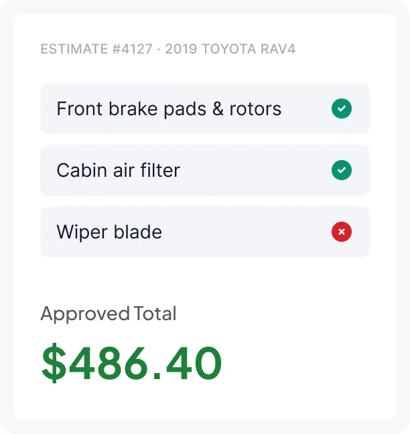Toggle green check icon for Cabin air filter
This screenshot has height=434, width=410.
point(342,170)
